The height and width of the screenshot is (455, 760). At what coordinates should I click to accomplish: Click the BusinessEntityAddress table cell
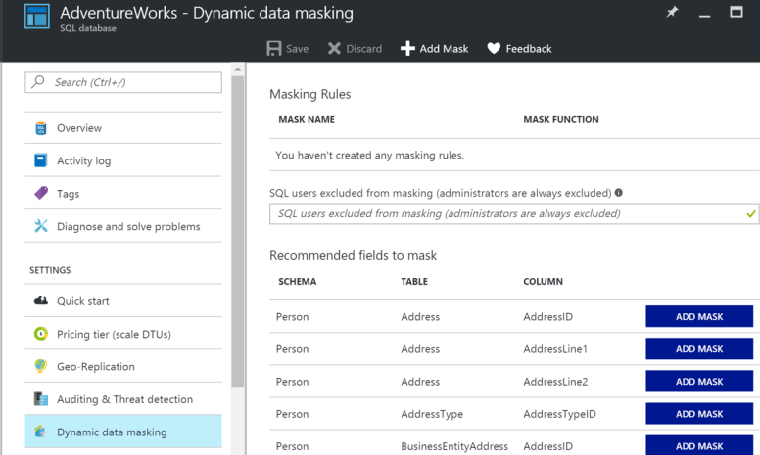coord(454,446)
